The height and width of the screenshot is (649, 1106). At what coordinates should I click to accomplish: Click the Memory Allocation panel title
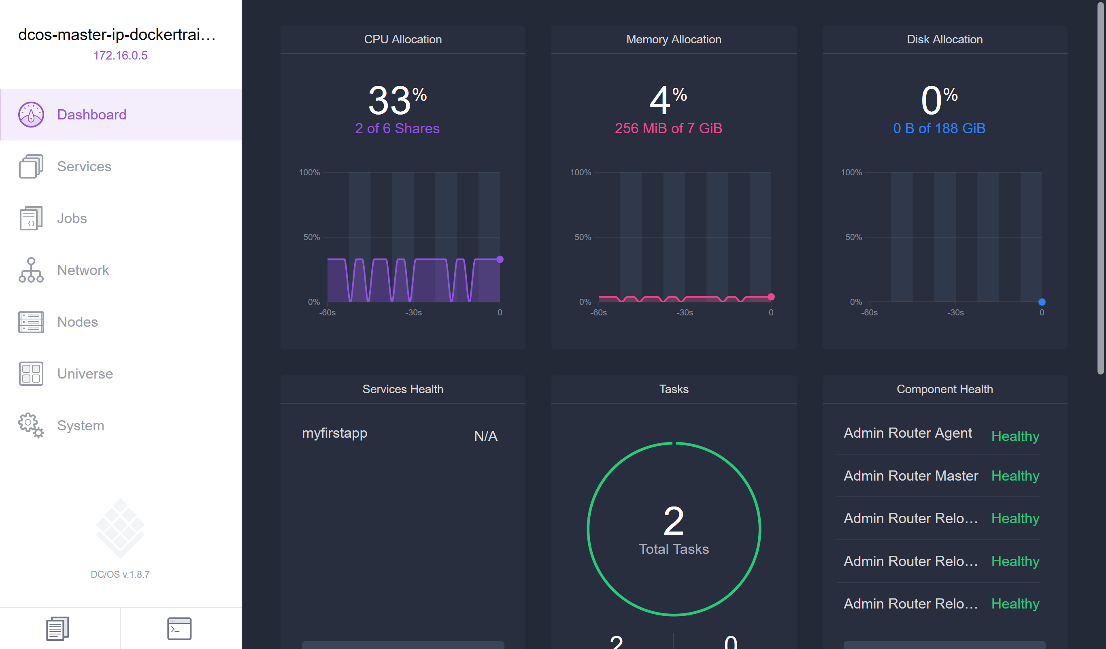674,39
